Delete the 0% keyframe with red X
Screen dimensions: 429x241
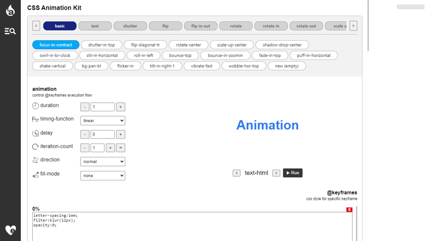coord(349,209)
